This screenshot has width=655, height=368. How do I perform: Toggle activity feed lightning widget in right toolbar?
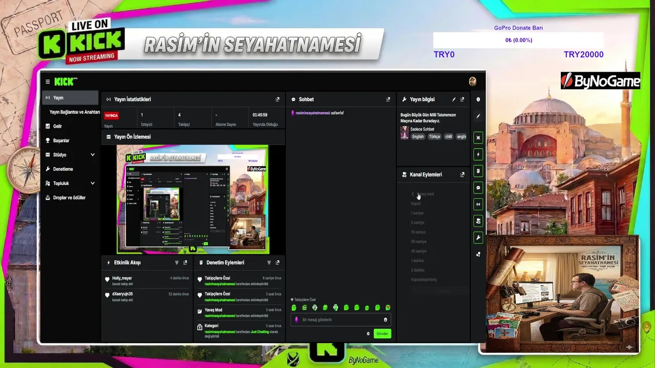(478, 154)
